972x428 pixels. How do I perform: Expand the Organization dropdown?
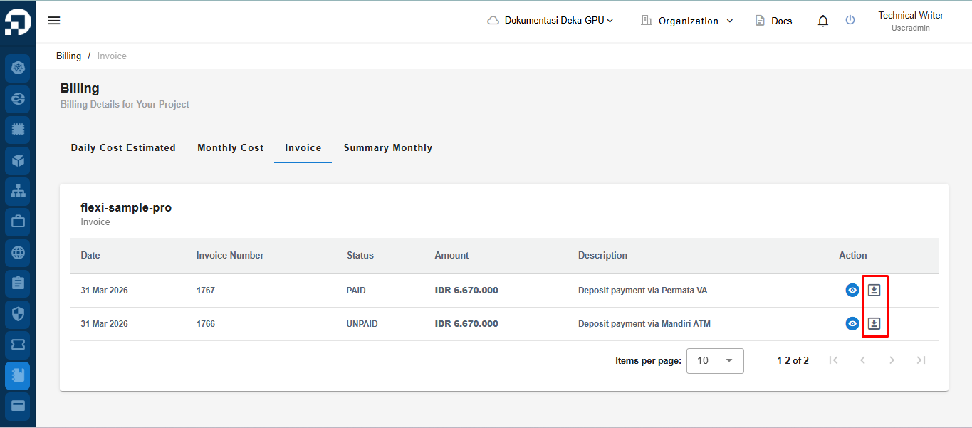click(687, 21)
